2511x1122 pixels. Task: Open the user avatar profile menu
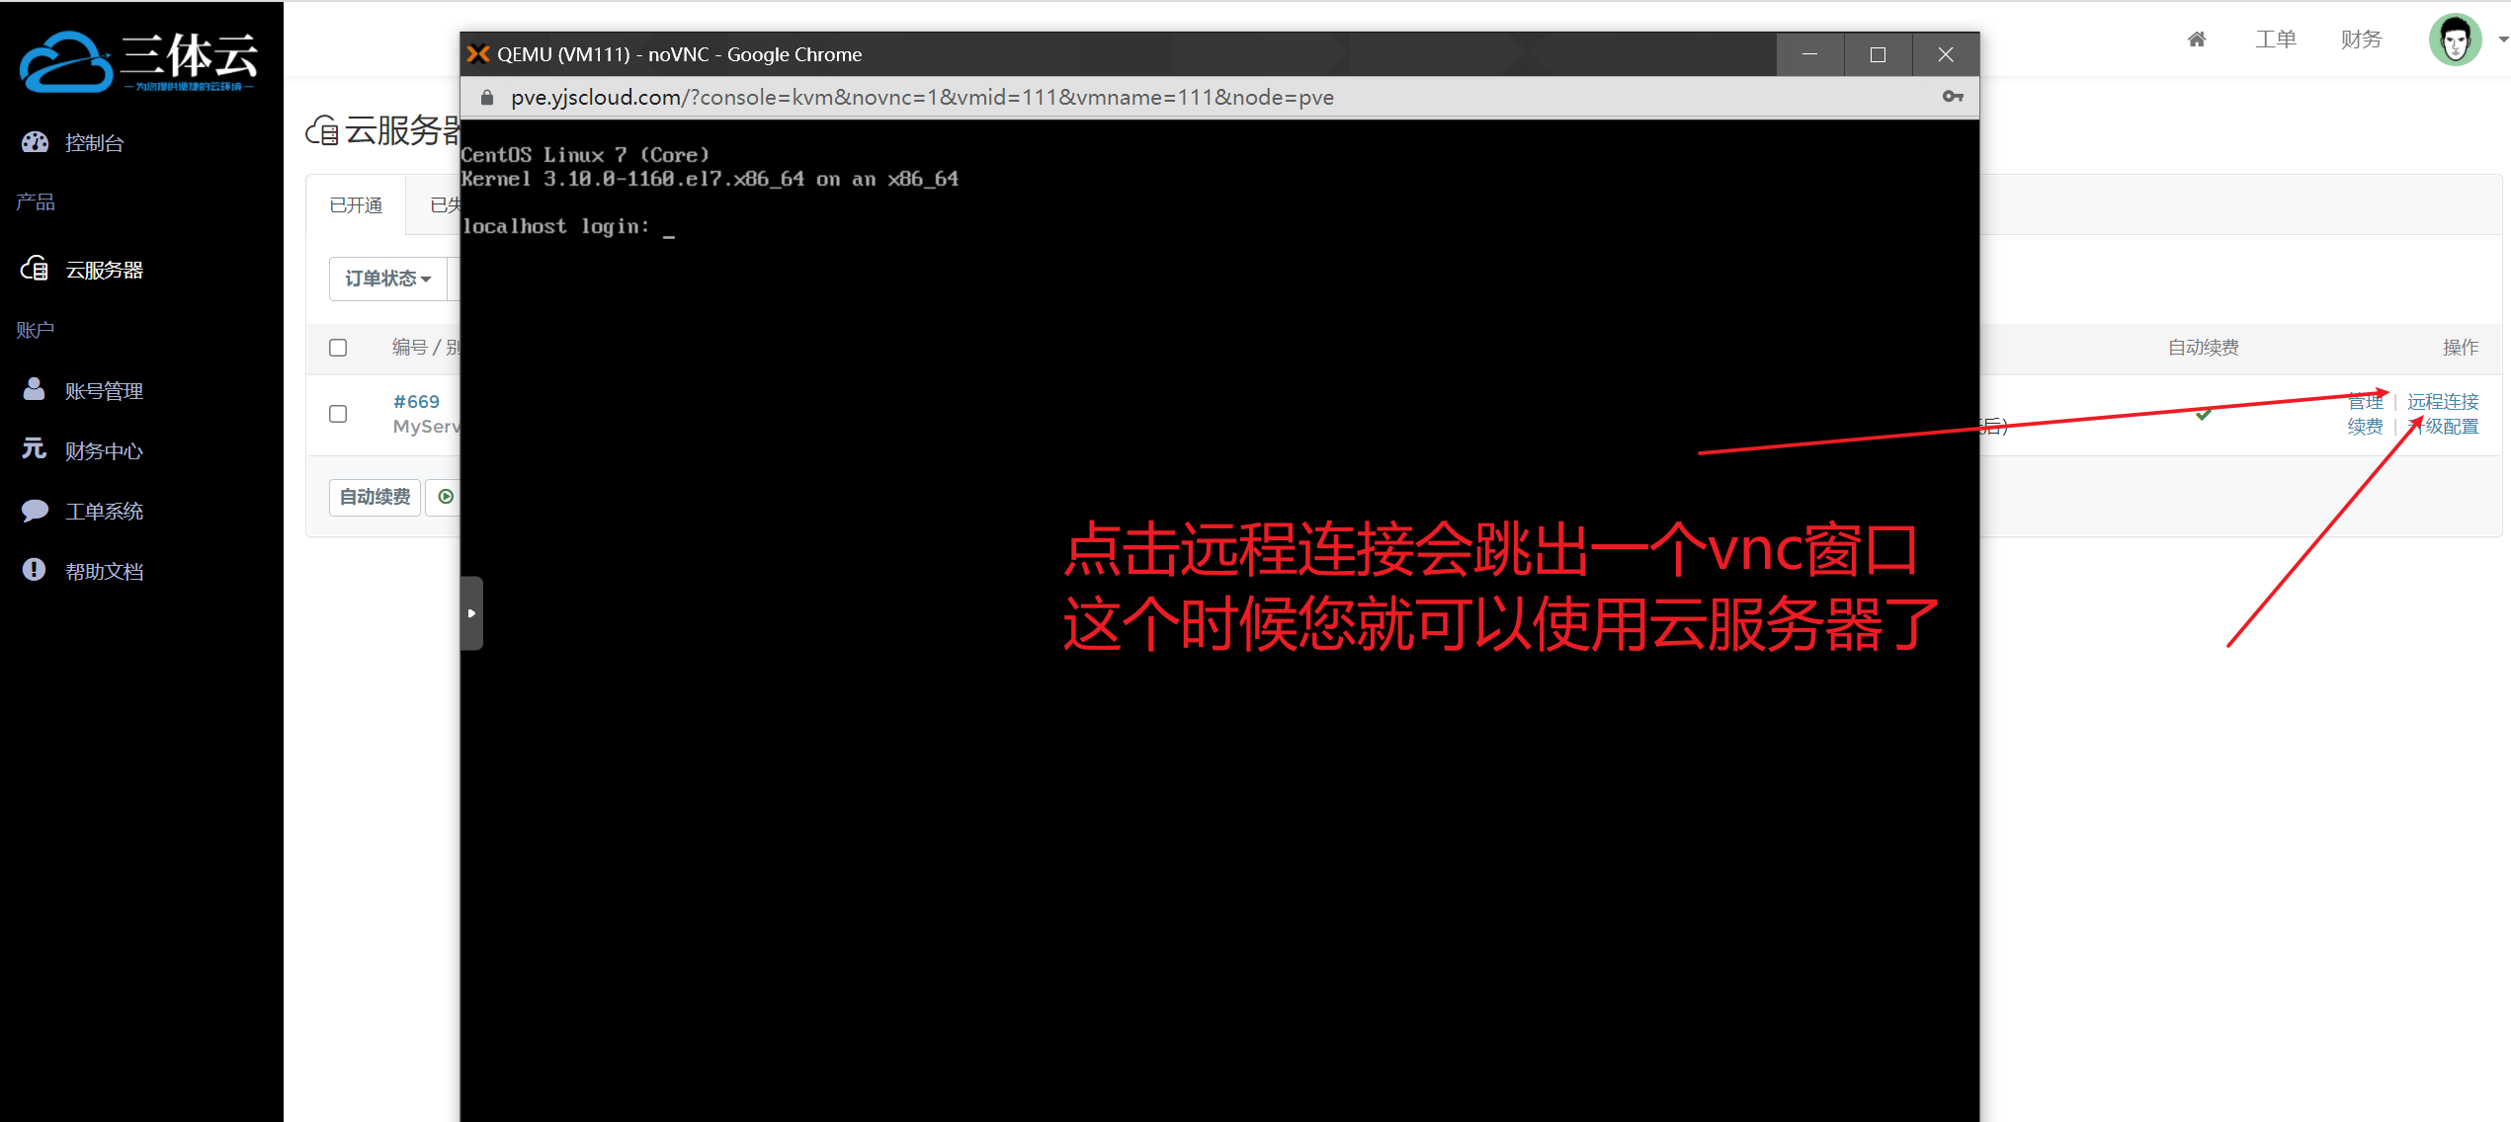[2455, 40]
